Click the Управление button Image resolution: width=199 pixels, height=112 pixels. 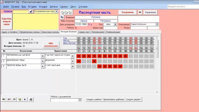[150, 12]
